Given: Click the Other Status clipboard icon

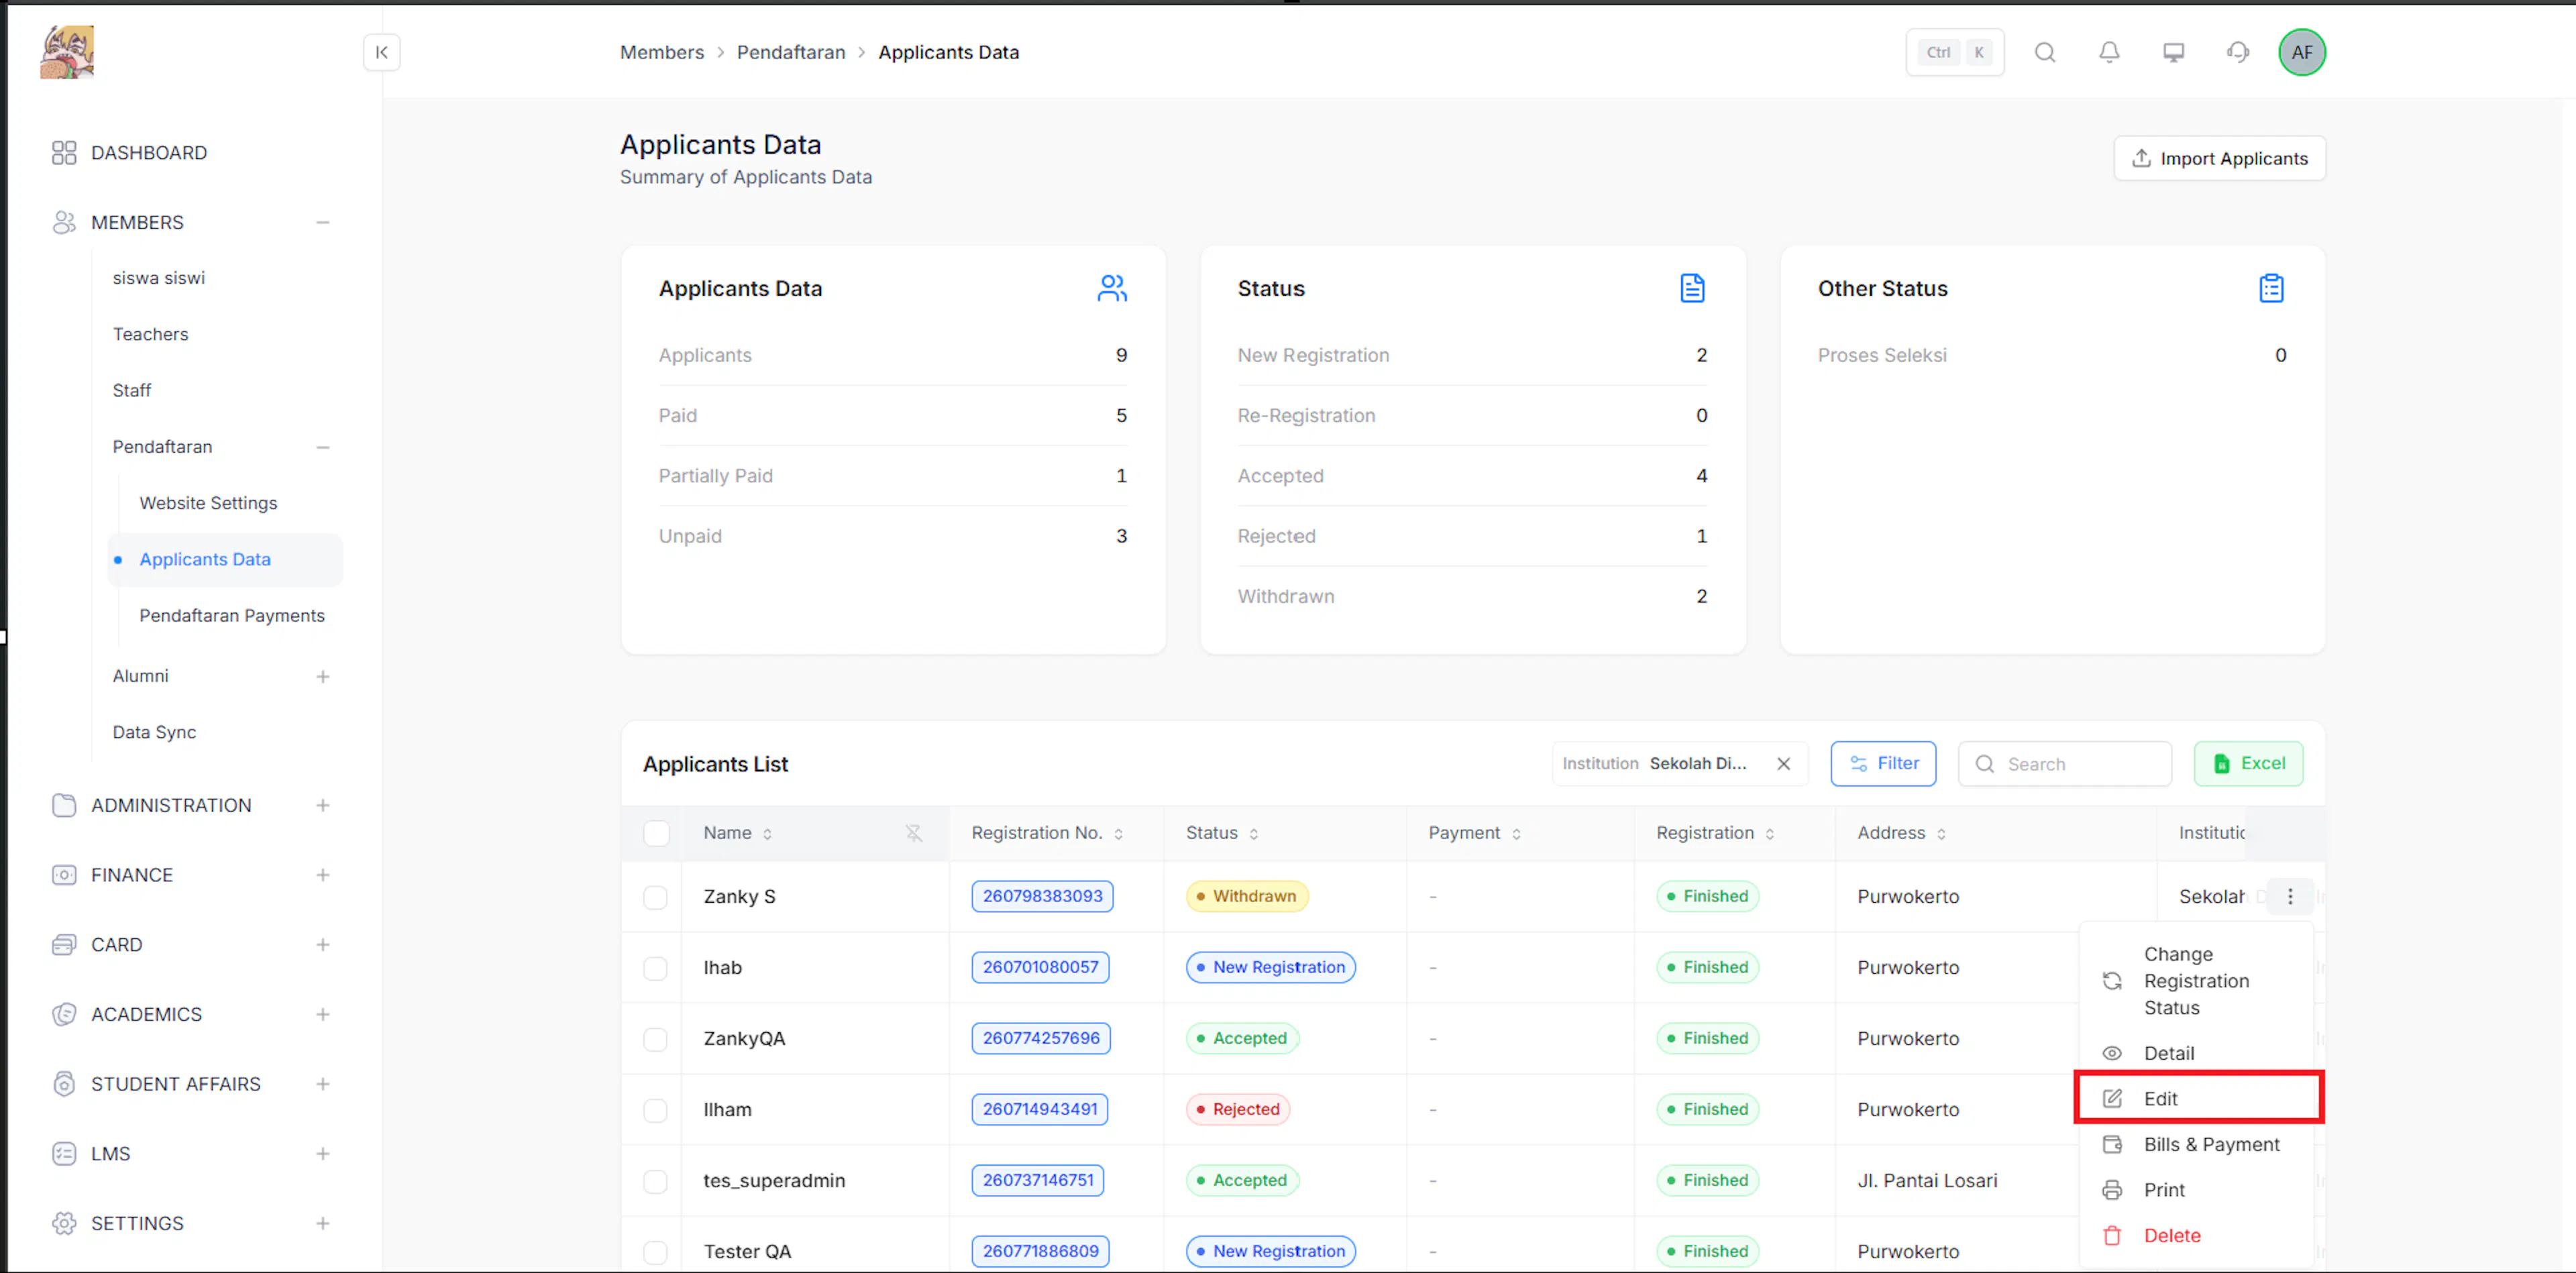Looking at the screenshot, I should click(x=2271, y=288).
